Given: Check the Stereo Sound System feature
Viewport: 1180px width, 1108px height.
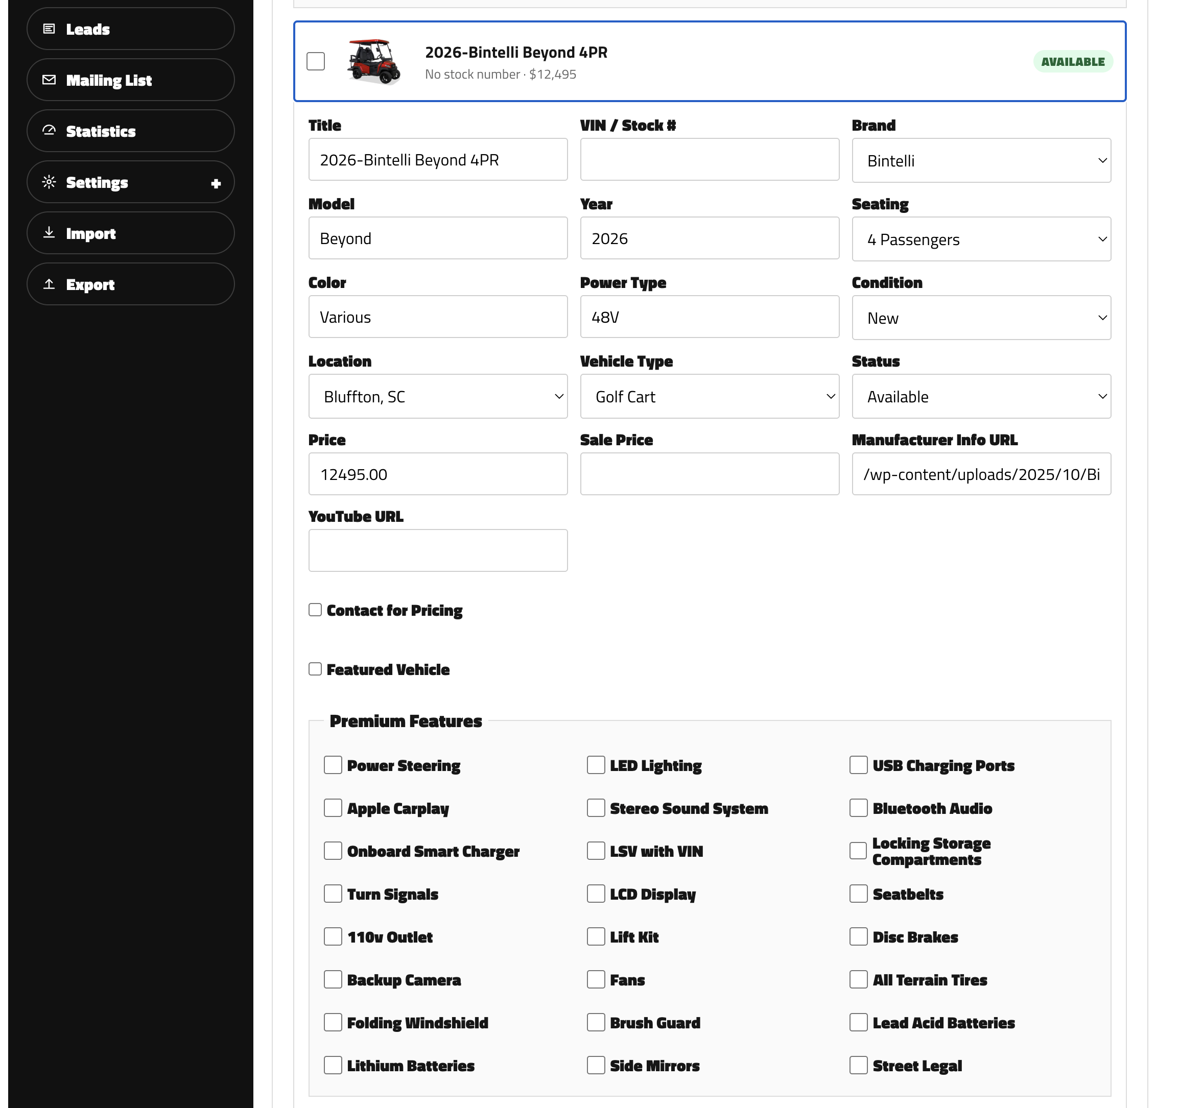Looking at the screenshot, I should (596, 808).
